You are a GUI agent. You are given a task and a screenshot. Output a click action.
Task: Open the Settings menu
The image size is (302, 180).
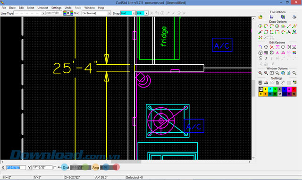(56, 8)
